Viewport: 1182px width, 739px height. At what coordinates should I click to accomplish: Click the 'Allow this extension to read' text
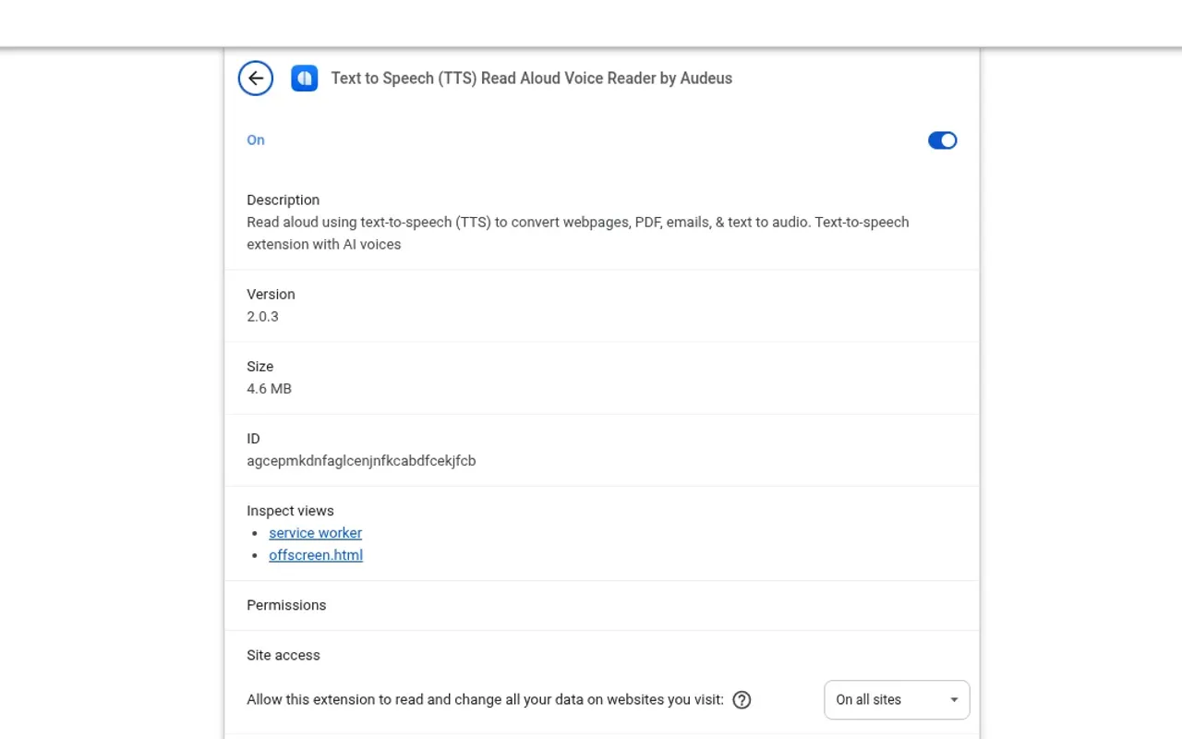tap(485, 700)
